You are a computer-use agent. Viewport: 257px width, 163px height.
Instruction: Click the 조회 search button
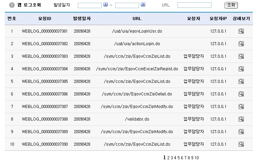231,5
